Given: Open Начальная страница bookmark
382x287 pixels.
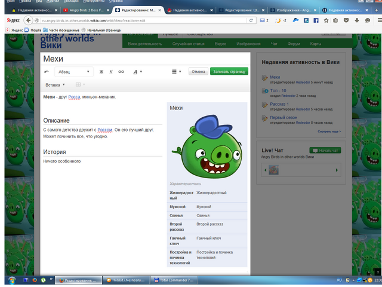Looking at the screenshot, I should click(x=101, y=30).
